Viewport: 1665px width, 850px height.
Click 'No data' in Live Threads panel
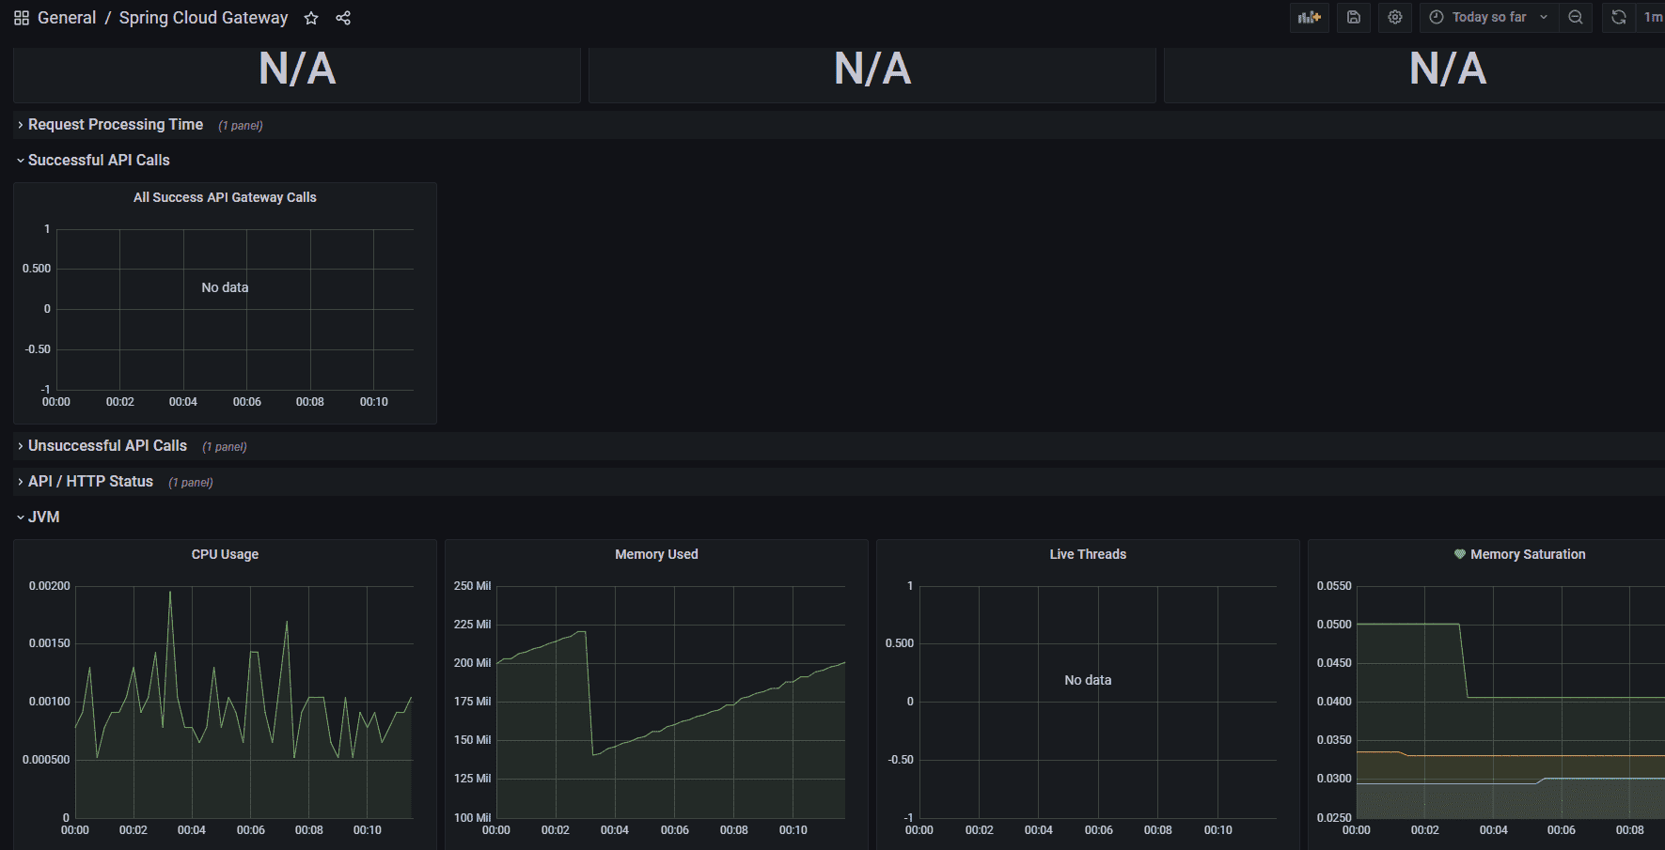(x=1088, y=680)
